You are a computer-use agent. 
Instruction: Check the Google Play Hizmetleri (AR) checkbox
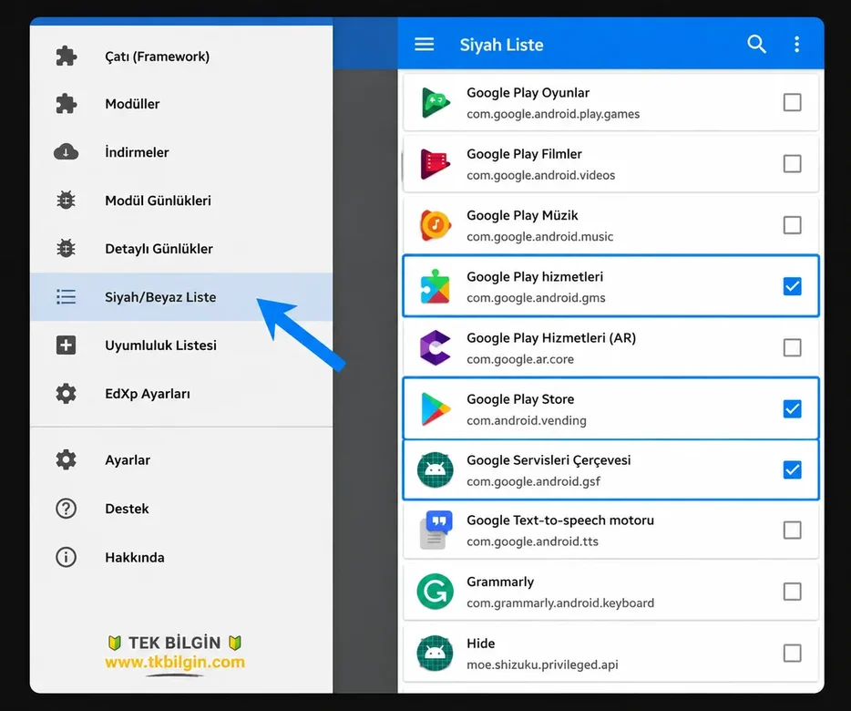point(793,347)
